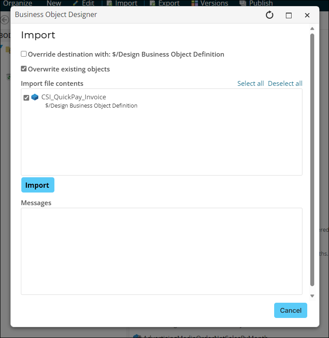Click the Publish icon in the top toolbar

(x=243, y=3)
